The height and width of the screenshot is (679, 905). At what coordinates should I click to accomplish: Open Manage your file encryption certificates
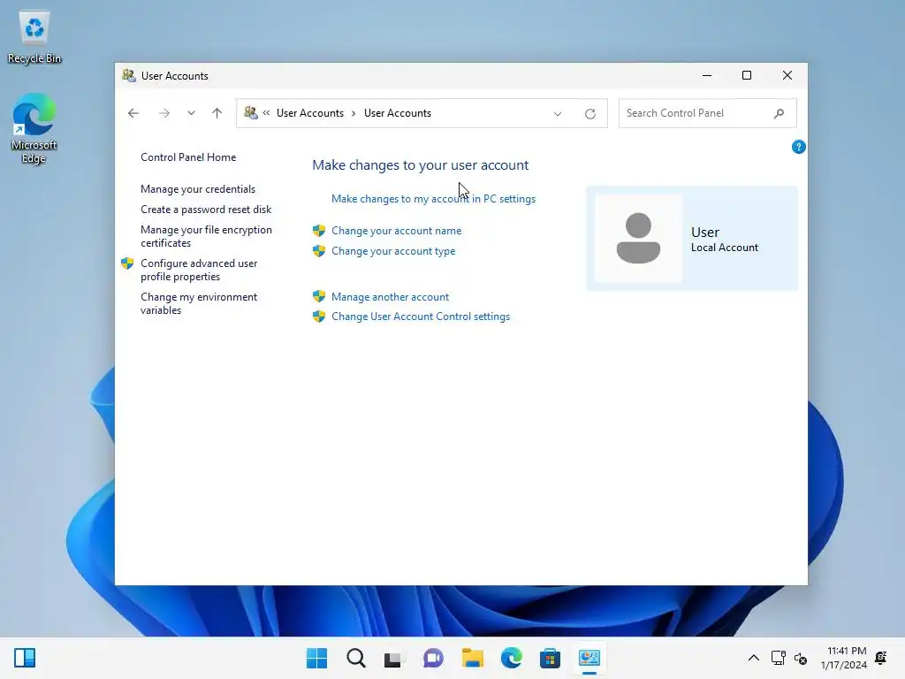[x=206, y=236]
